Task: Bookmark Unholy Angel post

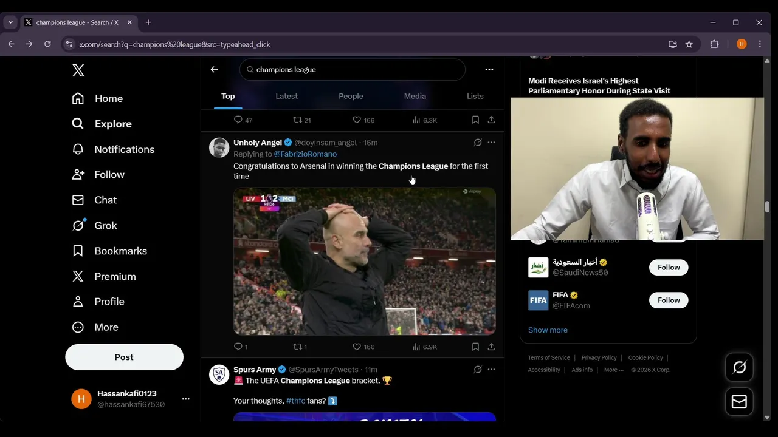Action: tap(475, 347)
